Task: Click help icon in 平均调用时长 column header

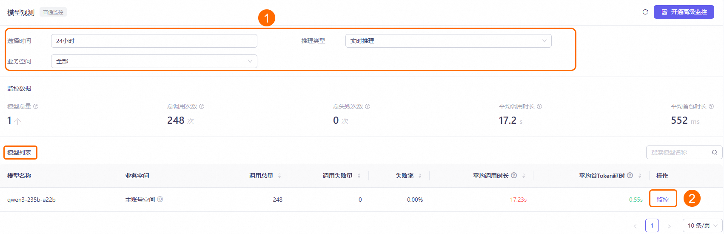Action: 514,175
